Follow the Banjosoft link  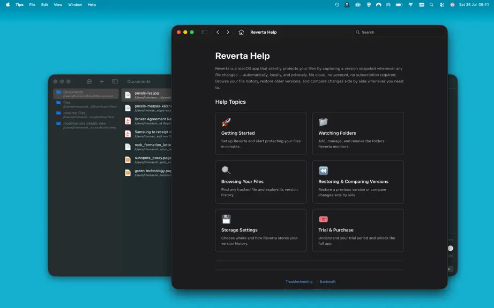(328, 282)
